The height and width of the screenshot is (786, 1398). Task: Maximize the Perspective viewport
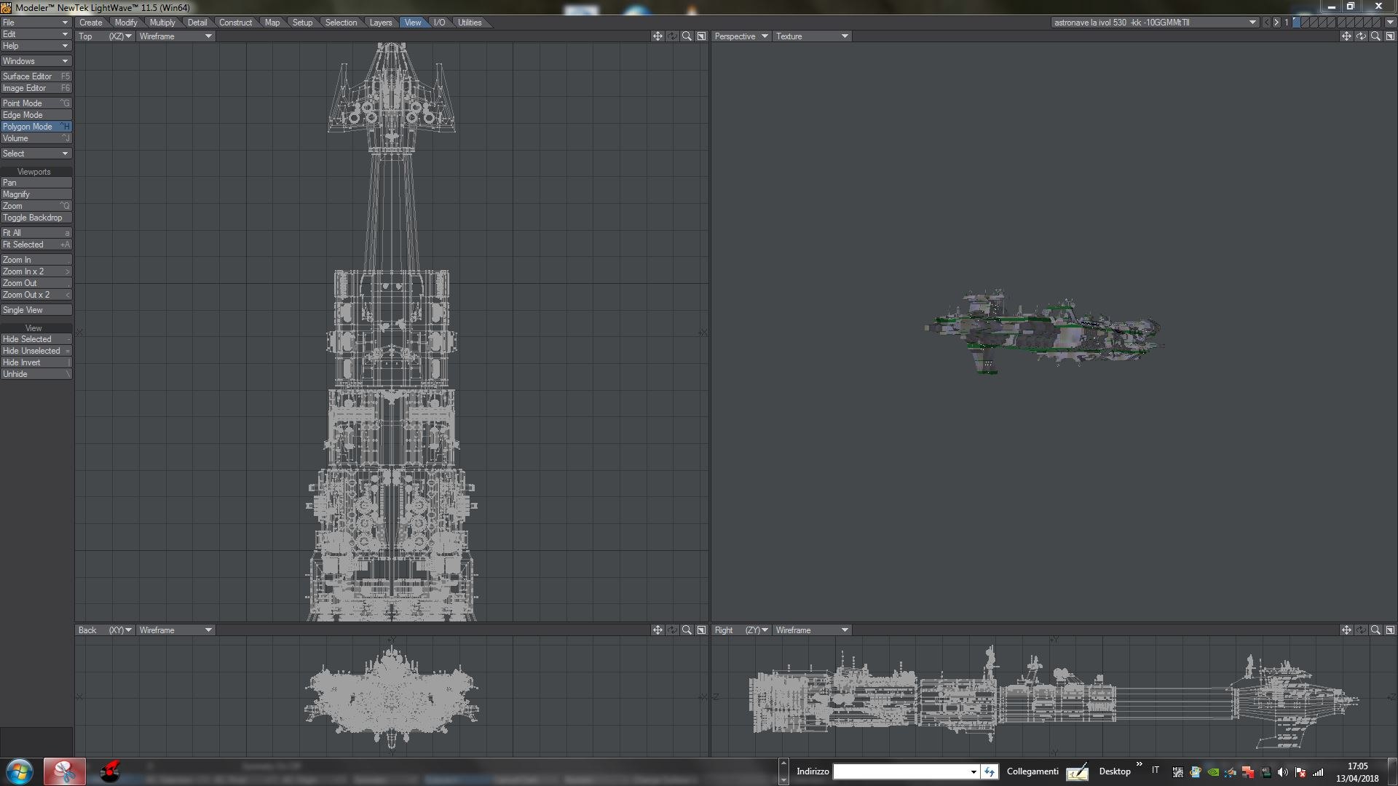click(1390, 36)
